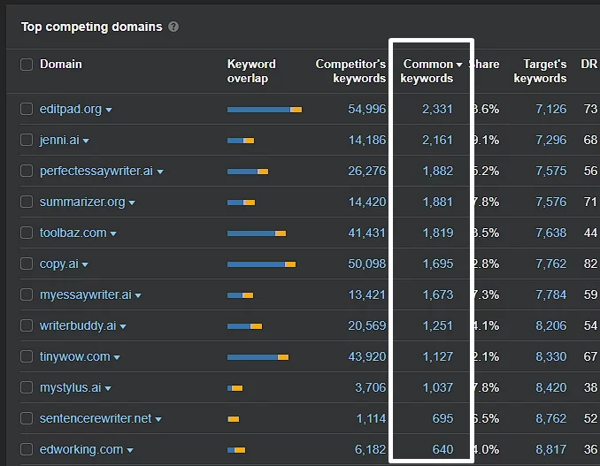Expand the jenni.ai dropdown arrow
600x466 pixels.
(x=86, y=141)
